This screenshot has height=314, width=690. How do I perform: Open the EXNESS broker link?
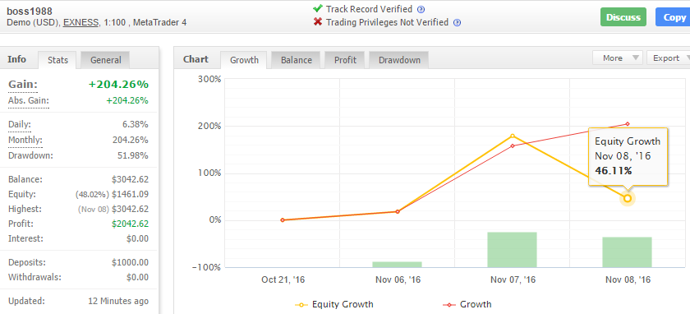pos(81,22)
